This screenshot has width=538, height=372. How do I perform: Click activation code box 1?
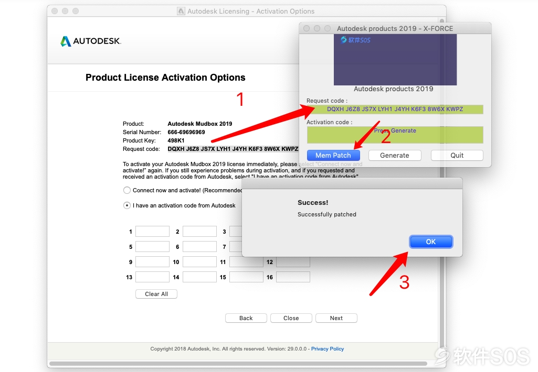coord(152,231)
